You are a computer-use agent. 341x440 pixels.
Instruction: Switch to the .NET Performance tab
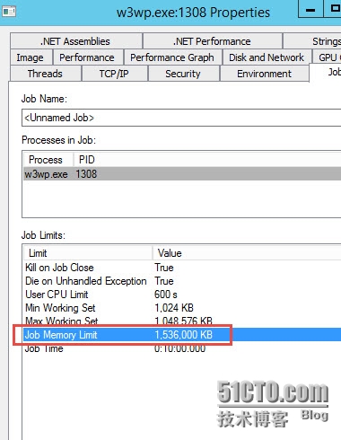[x=212, y=41]
